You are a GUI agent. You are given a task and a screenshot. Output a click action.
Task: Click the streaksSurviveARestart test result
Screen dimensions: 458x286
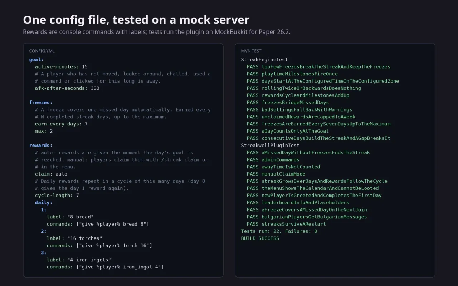click(x=286, y=224)
